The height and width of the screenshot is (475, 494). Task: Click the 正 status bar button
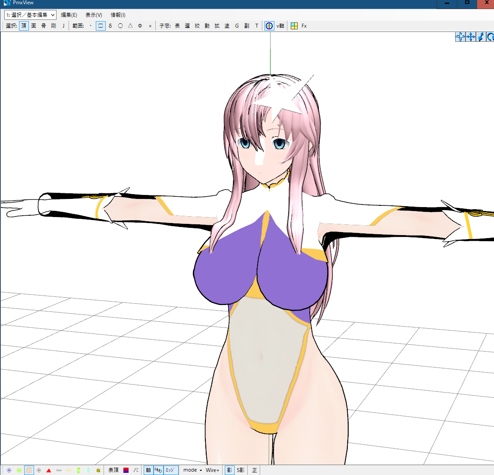(x=255, y=470)
